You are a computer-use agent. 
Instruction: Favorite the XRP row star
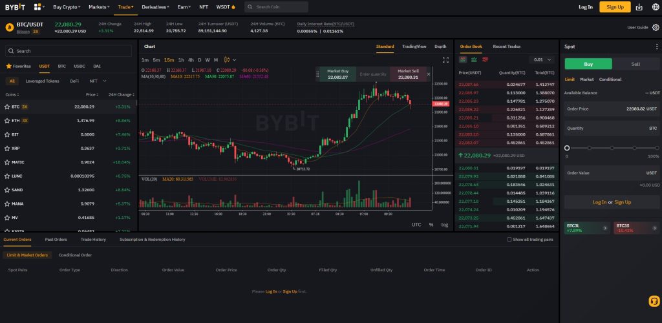pos(7,149)
